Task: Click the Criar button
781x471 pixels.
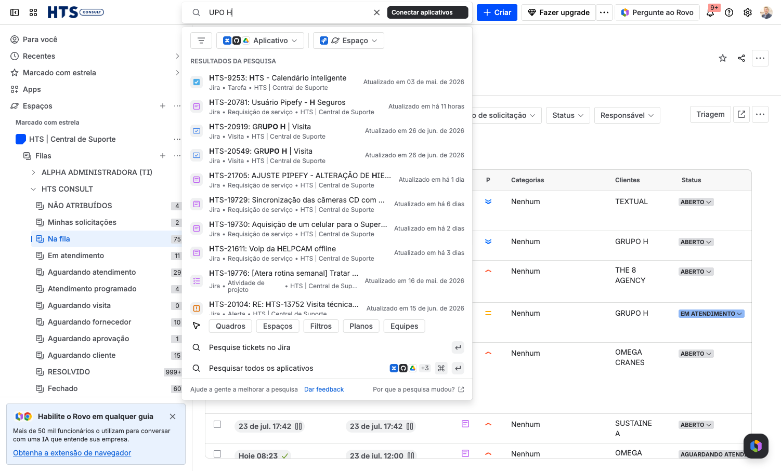Action: (x=497, y=12)
